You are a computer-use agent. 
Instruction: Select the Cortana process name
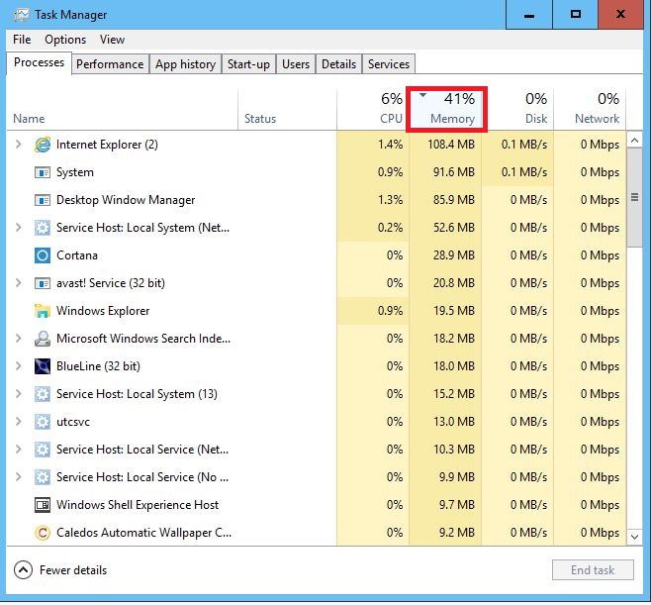[77, 255]
